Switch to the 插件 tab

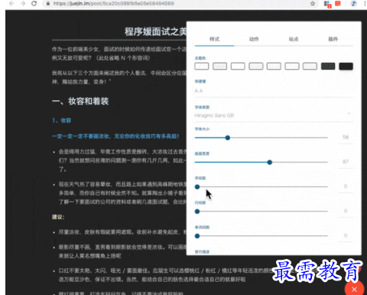tap(333, 39)
